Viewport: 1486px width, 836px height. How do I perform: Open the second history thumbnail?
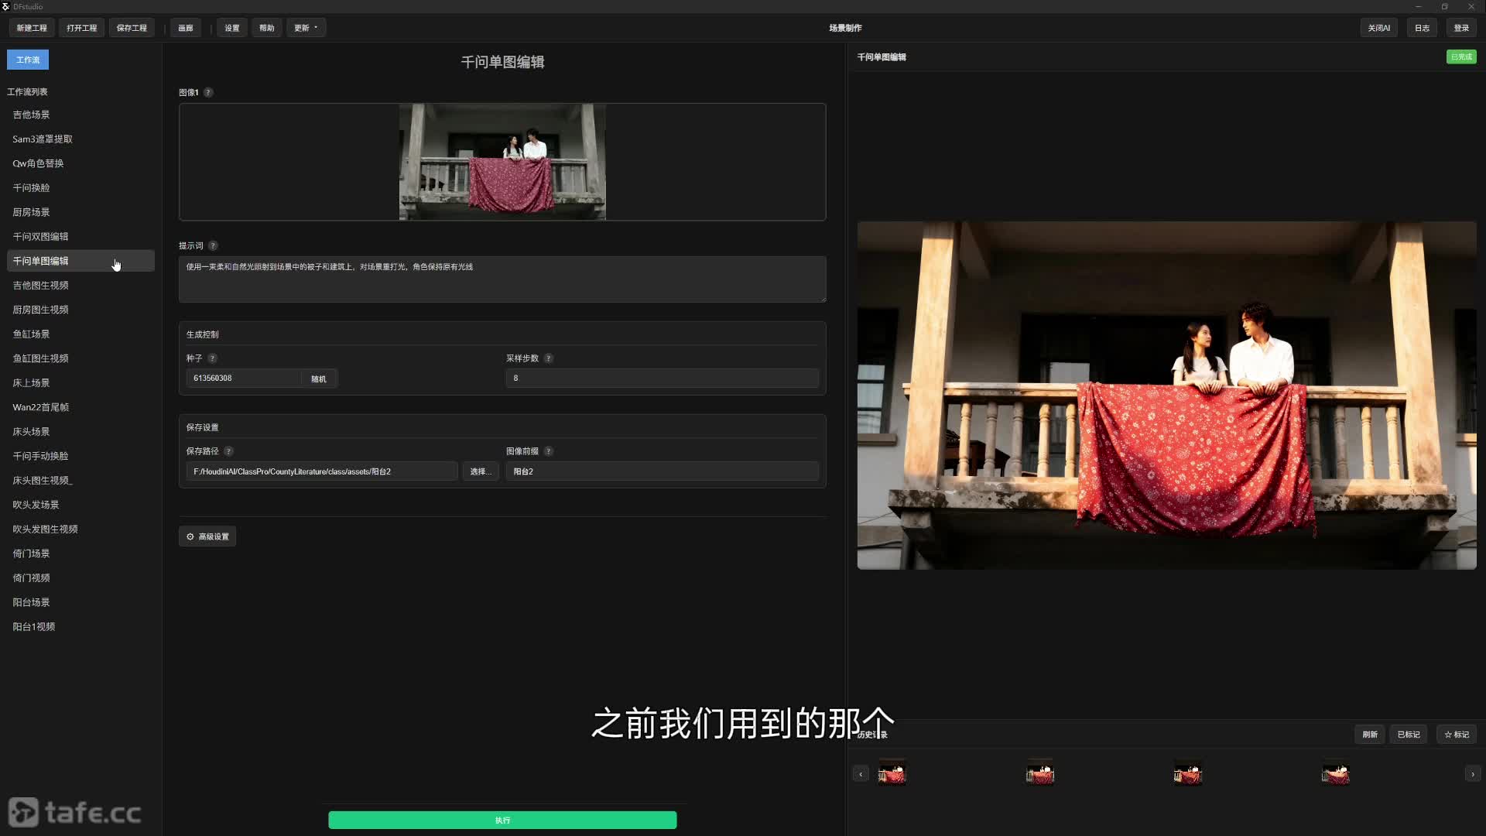coord(1039,774)
